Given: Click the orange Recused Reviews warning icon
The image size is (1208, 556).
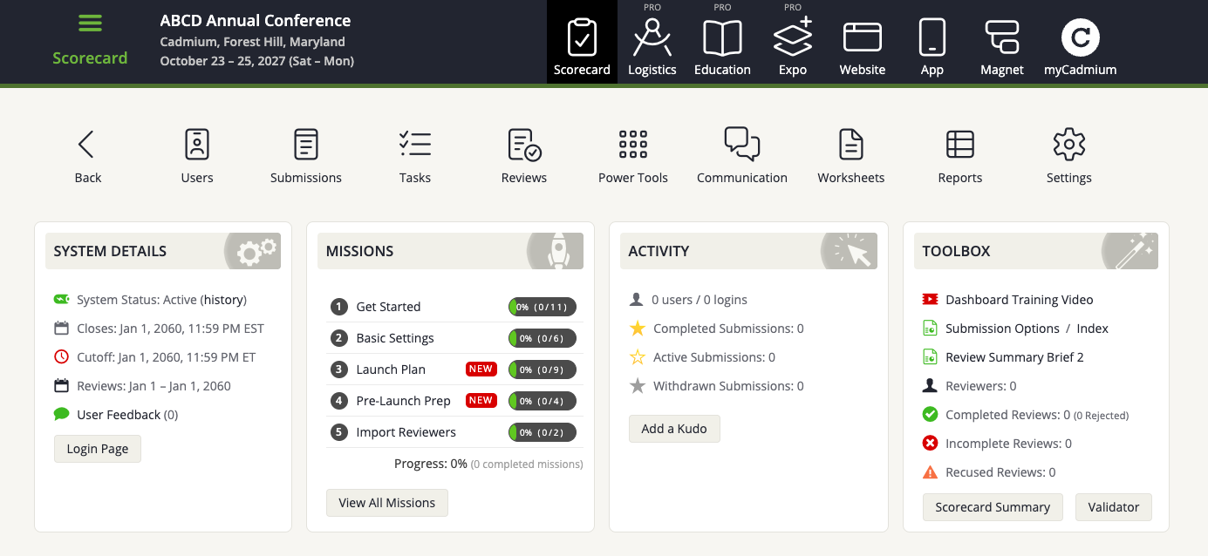Looking at the screenshot, I should pos(930,472).
